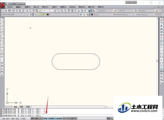
Task: Toggle Grid display in status bar
Action: [x=37, y=118]
